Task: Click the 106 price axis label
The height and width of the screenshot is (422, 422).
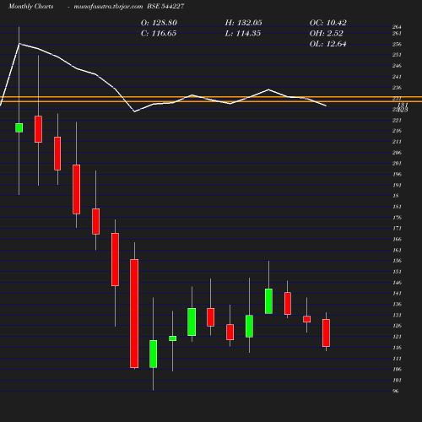Action: point(397,370)
